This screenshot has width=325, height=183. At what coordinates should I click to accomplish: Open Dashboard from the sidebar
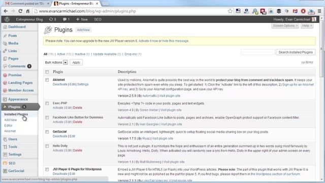click(x=17, y=27)
